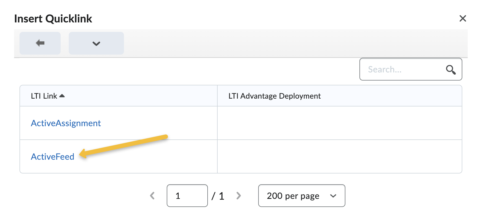Go to previous page arrow
The height and width of the screenshot is (214, 478).
pos(152,196)
